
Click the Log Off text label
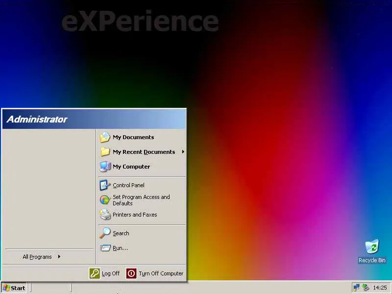tap(111, 273)
